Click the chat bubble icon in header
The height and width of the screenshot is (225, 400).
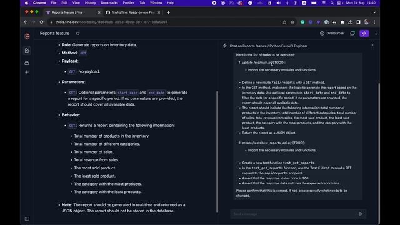click(352, 33)
